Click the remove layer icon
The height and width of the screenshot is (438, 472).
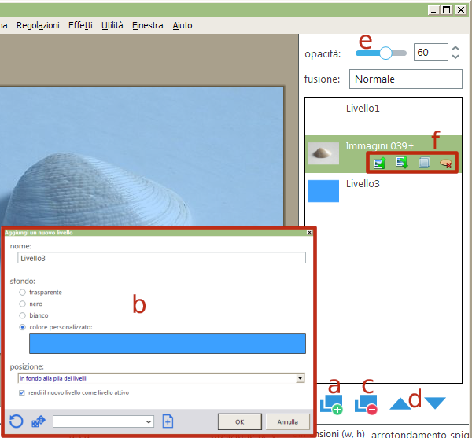click(x=366, y=404)
